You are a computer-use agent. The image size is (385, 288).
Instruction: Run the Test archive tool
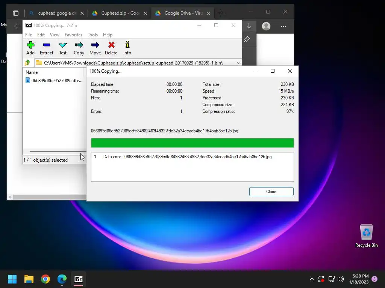63,48
